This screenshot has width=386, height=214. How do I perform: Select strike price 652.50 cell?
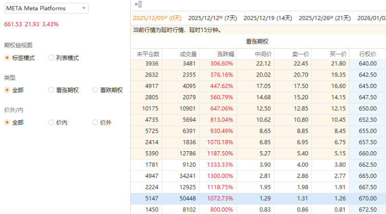[x=367, y=120]
